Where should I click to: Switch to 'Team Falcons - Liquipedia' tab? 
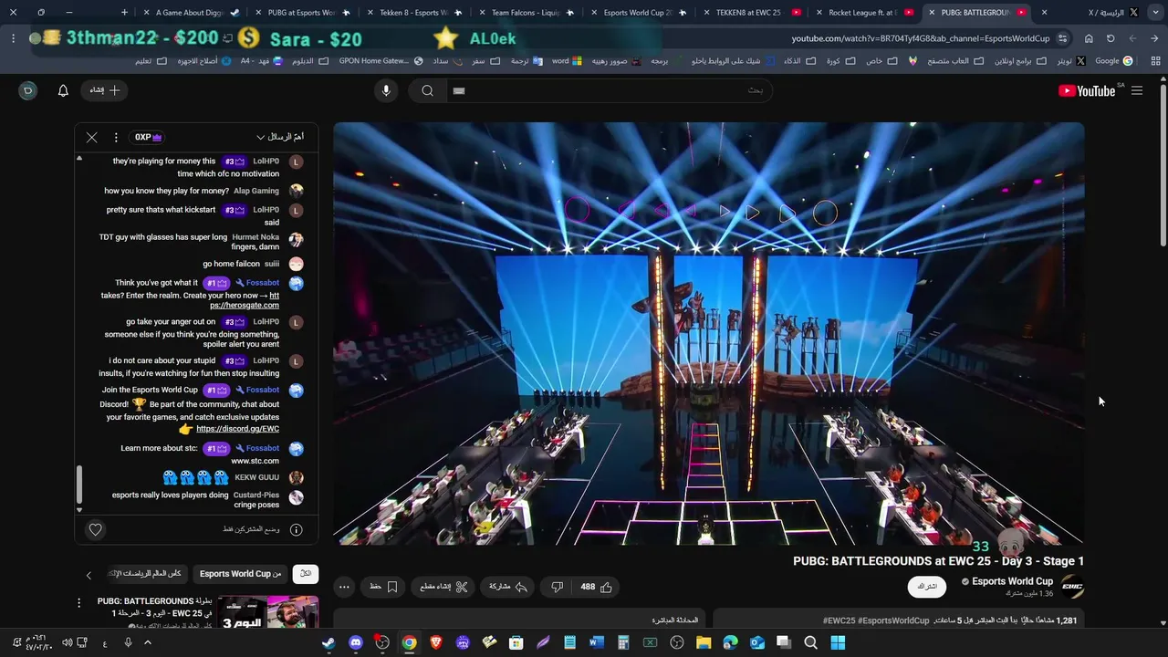527,13
